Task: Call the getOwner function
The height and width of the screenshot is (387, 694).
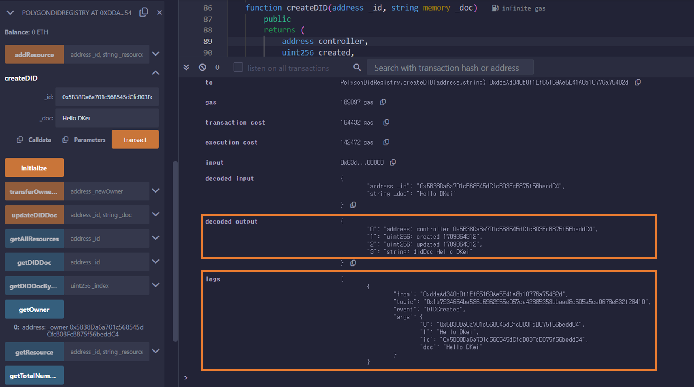Action: click(34, 309)
